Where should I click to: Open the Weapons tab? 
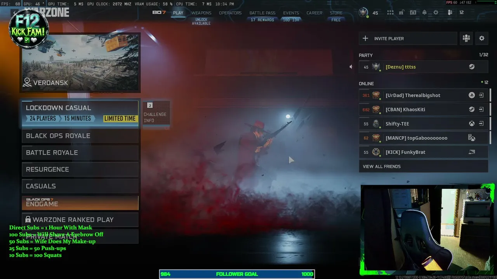pos(201,13)
